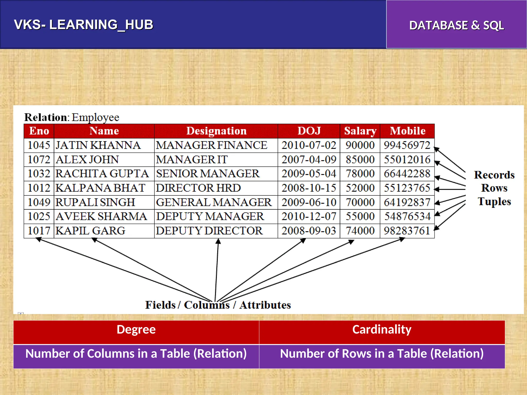Click the Salary column header
This screenshot has height=395, width=527.
pyautogui.click(x=360, y=131)
